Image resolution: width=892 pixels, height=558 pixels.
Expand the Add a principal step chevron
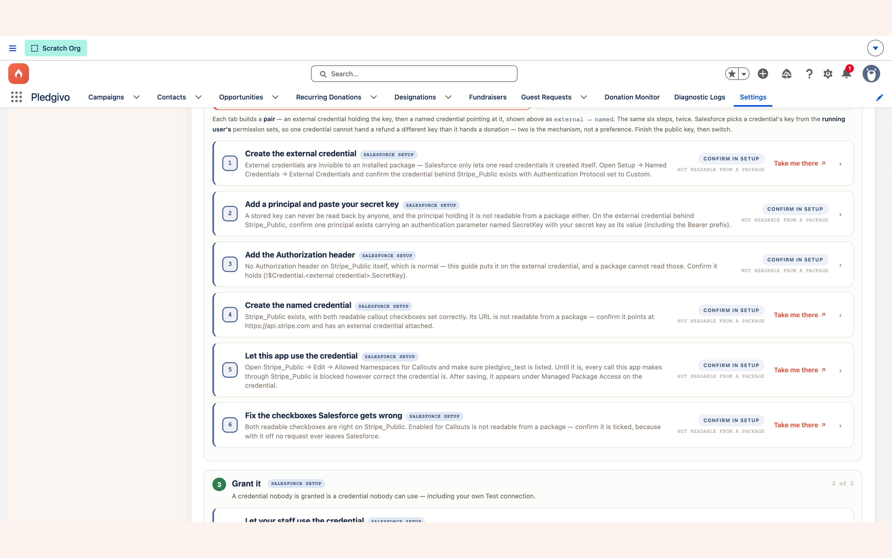tap(840, 215)
